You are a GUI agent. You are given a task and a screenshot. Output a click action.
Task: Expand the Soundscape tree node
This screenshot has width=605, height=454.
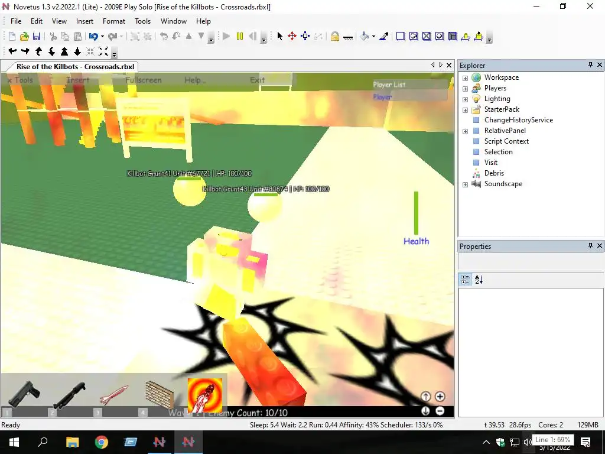pos(465,184)
